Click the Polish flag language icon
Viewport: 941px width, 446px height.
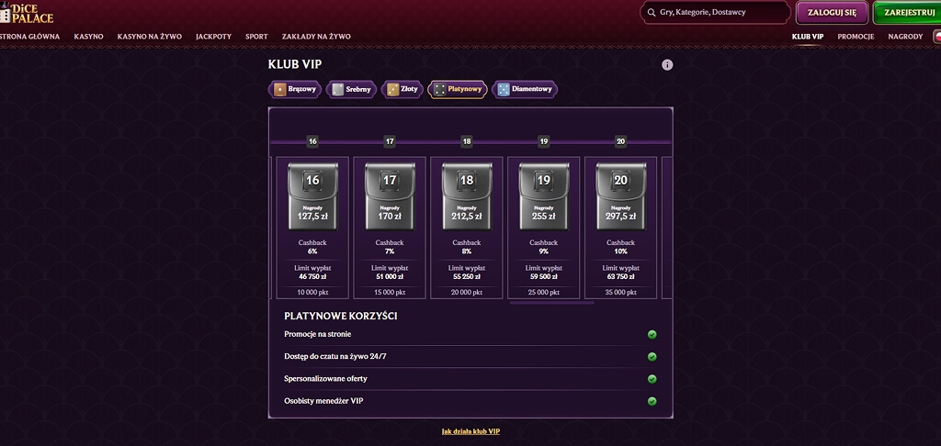click(937, 37)
